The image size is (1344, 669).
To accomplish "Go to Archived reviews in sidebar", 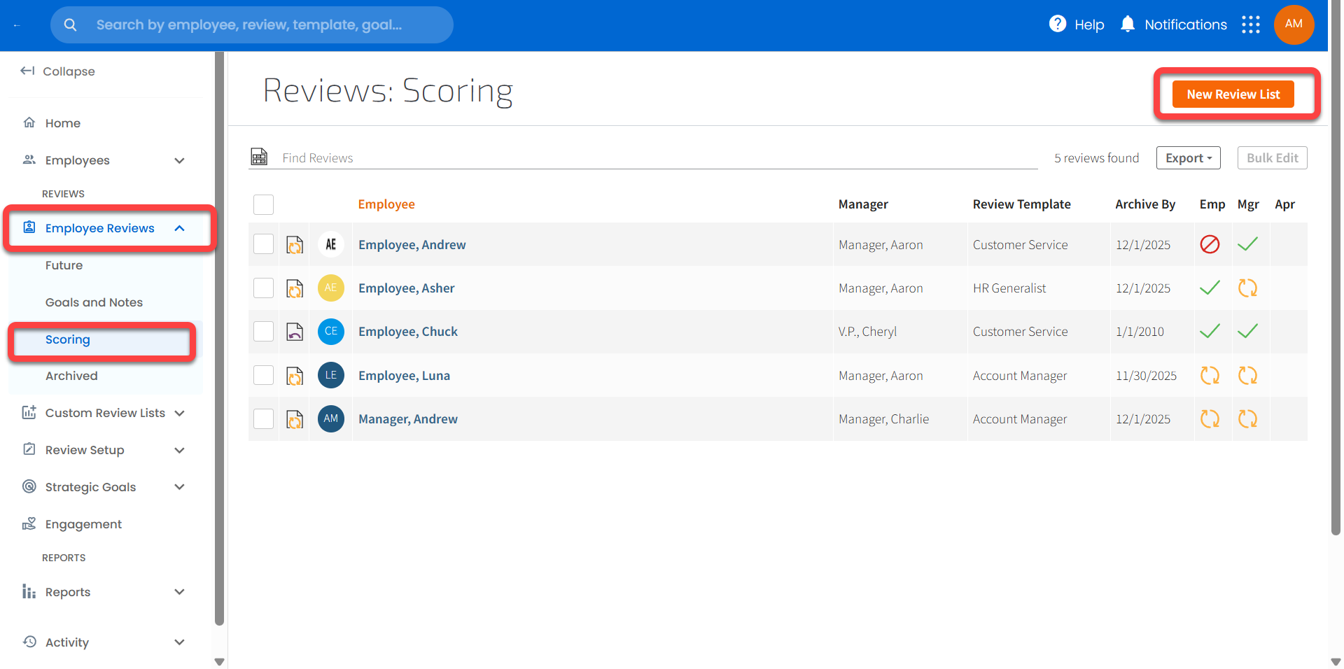I will coord(71,376).
